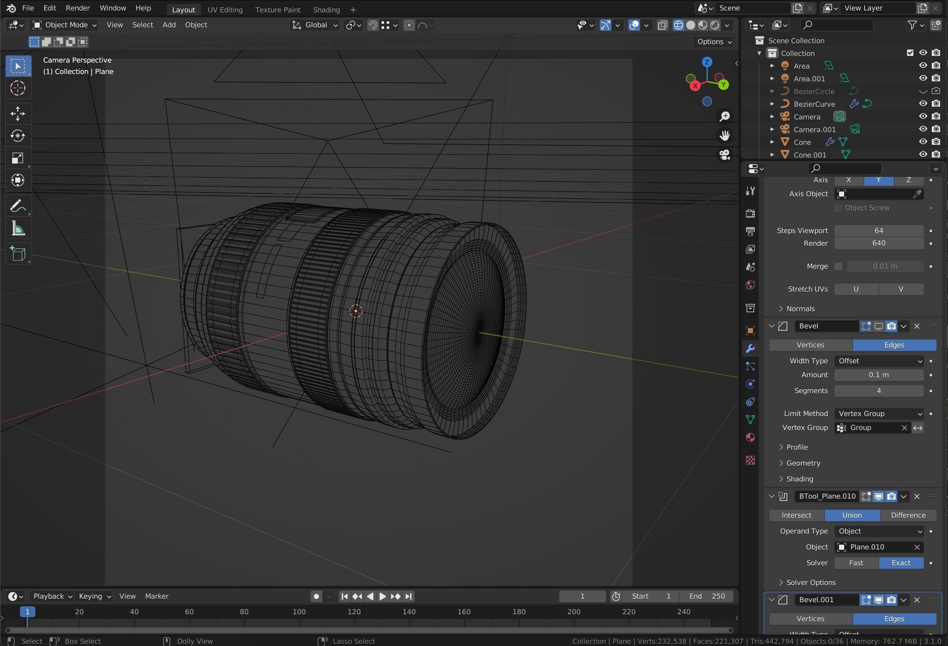
Task: Switch to UV Editing workspace
Action: point(225,10)
